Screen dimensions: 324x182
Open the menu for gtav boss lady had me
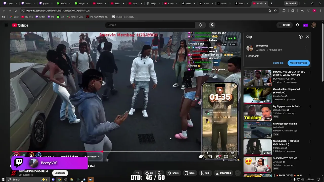[310, 124]
